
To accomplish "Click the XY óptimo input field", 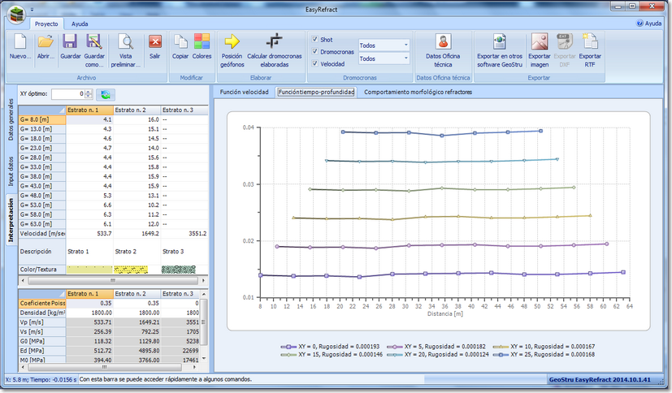I will point(68,93).
